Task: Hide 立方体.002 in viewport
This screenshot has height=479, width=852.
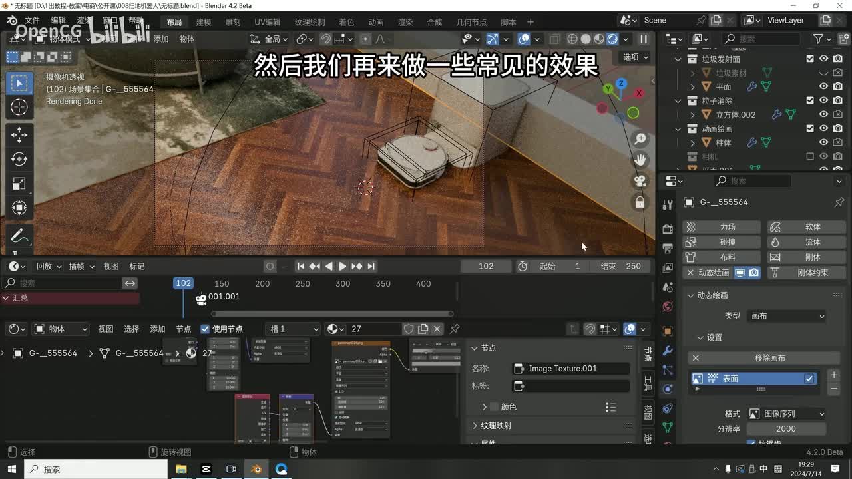Action: pyautogui.click(x=824, y=114)
